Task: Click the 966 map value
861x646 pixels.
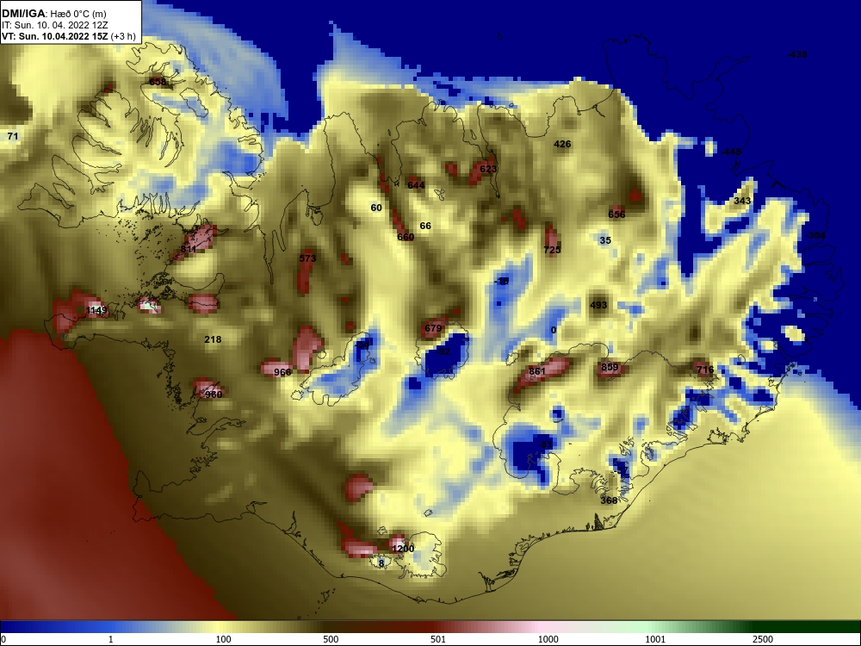Action: click(282, 372)
